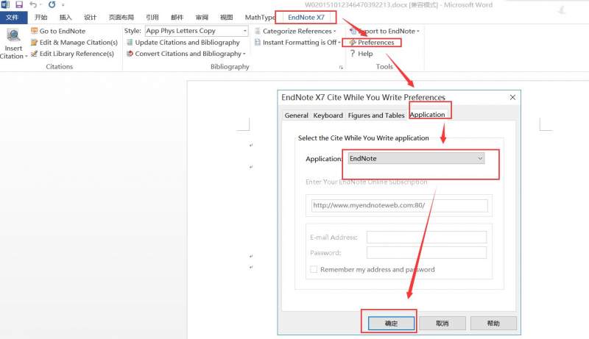Open Go to EndNote
Screen dimensions: 589x339
tap(58, 31)
